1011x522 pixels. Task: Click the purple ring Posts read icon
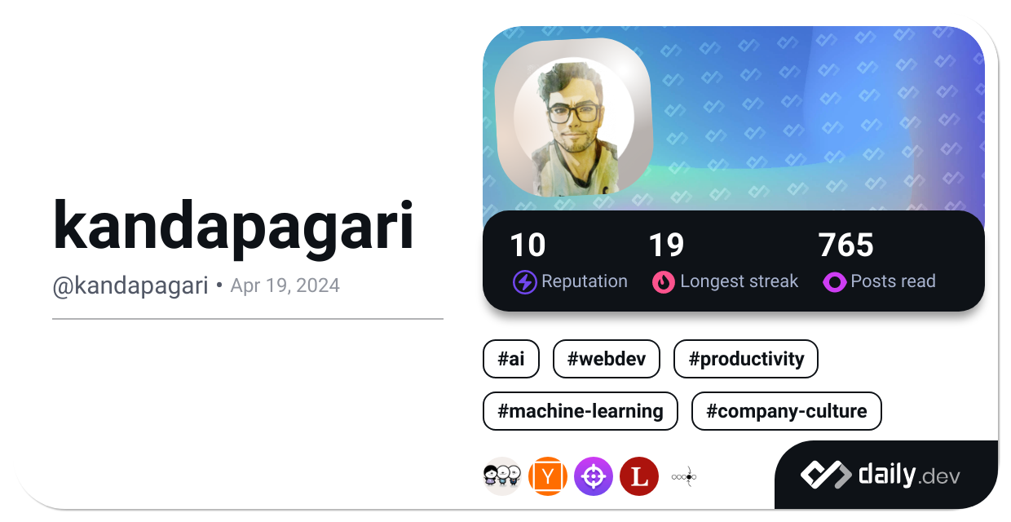pos(834,282)
